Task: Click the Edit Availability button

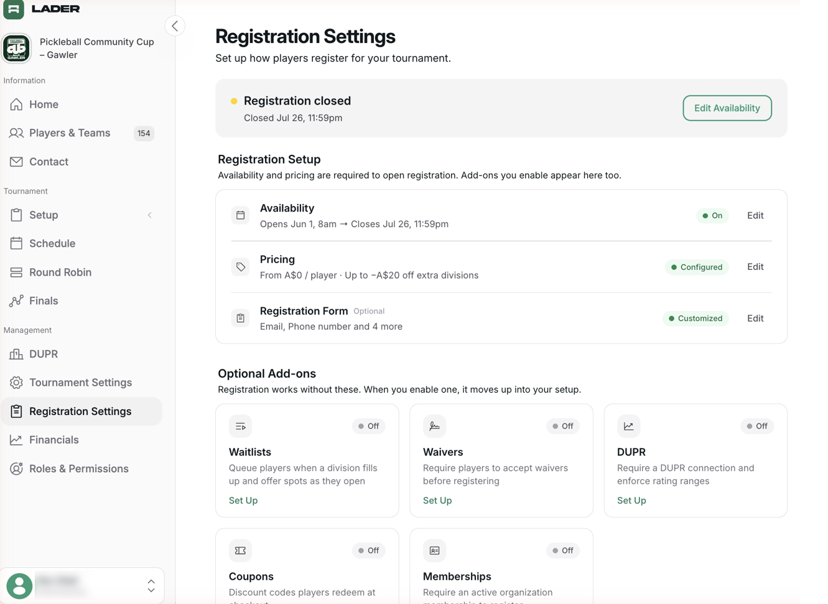Action: [727, 108]
